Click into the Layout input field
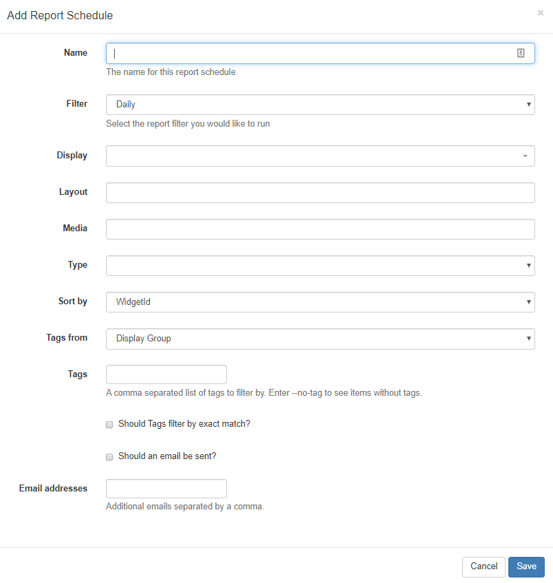Viewport: 553px width, 583px height. point(320,193)
